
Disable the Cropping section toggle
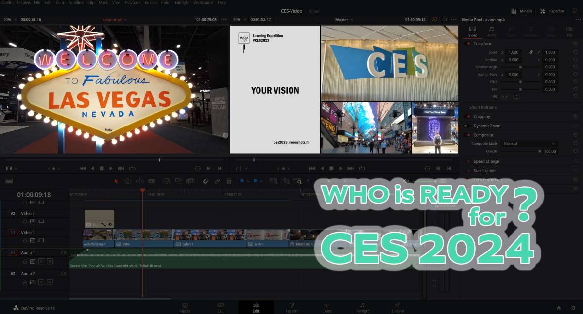(468, 117)
